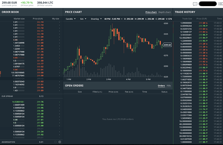Open the chat messages icon
The height and width of the screenshot is (145, 223).
click(195, 4)
